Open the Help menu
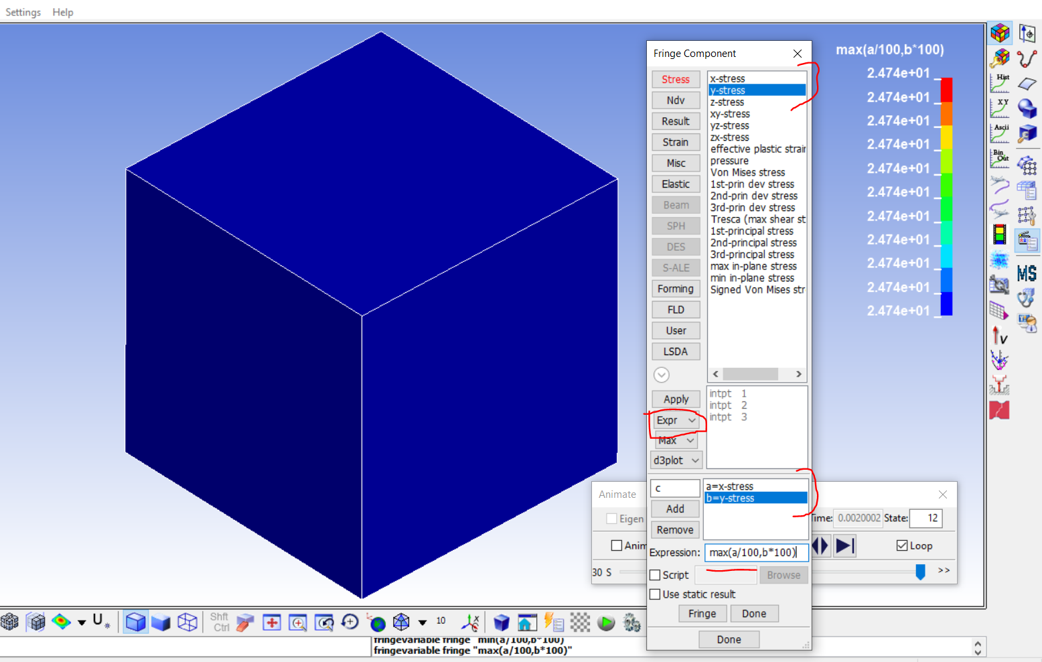The image size is (1042, 662). [63, 12]
